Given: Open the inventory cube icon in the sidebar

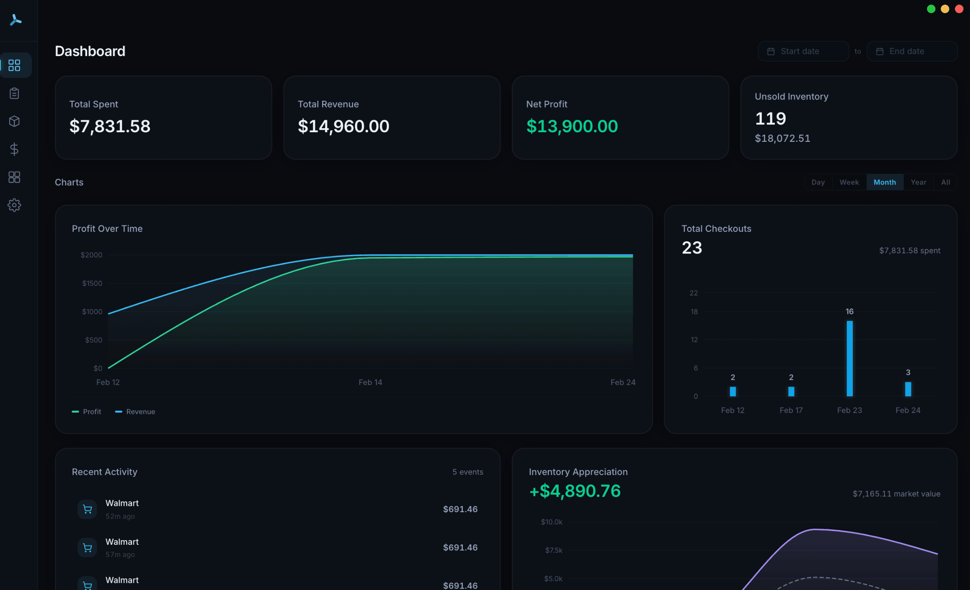Looking at the screenshot, I should [14, 121].
